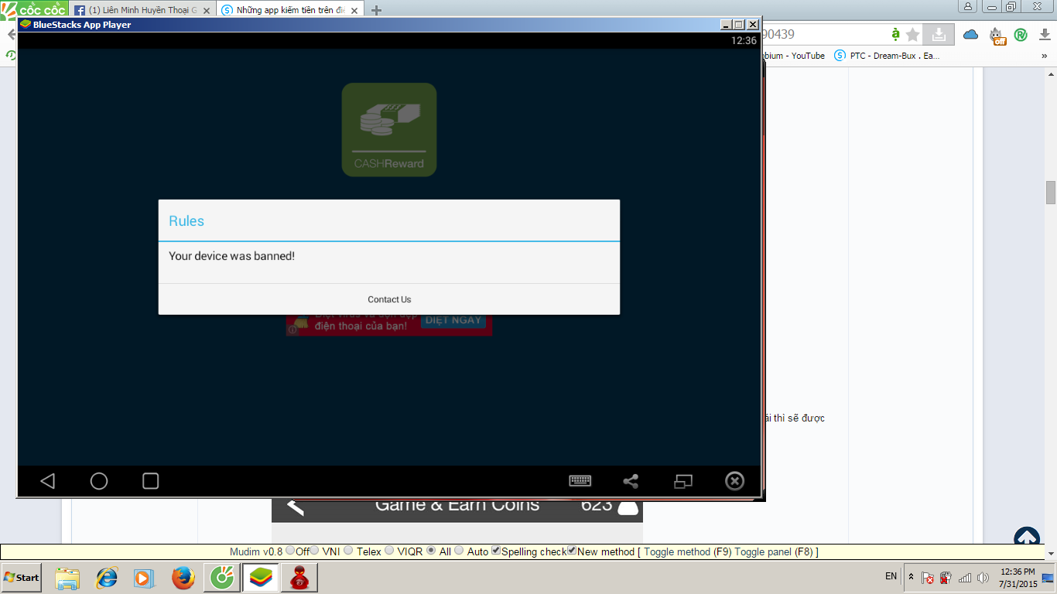Launch Firefox from the taskbar

(183, 578)
